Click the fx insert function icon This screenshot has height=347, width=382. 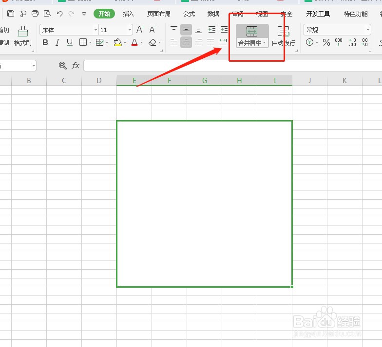point(76,65)
